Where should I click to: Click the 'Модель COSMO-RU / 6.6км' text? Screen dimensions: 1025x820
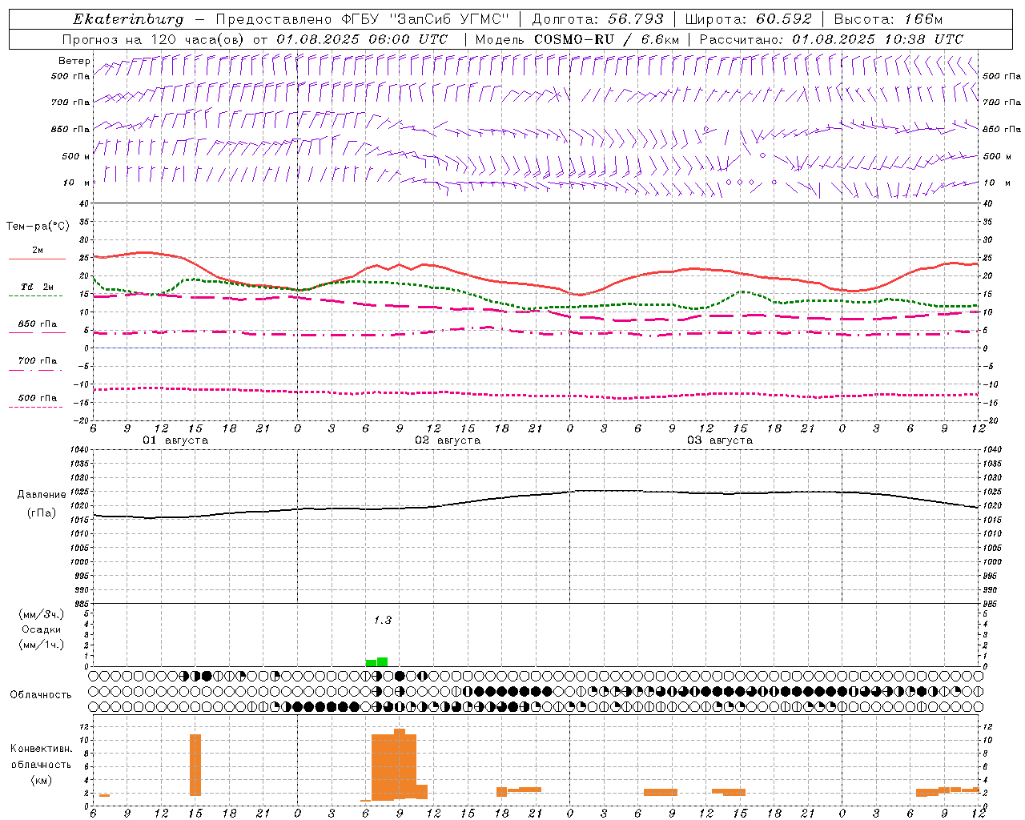click(577, 39)
